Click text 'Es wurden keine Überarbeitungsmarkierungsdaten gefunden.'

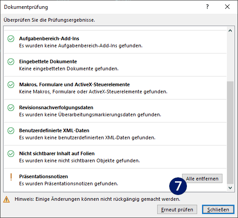tap(90, 115)
